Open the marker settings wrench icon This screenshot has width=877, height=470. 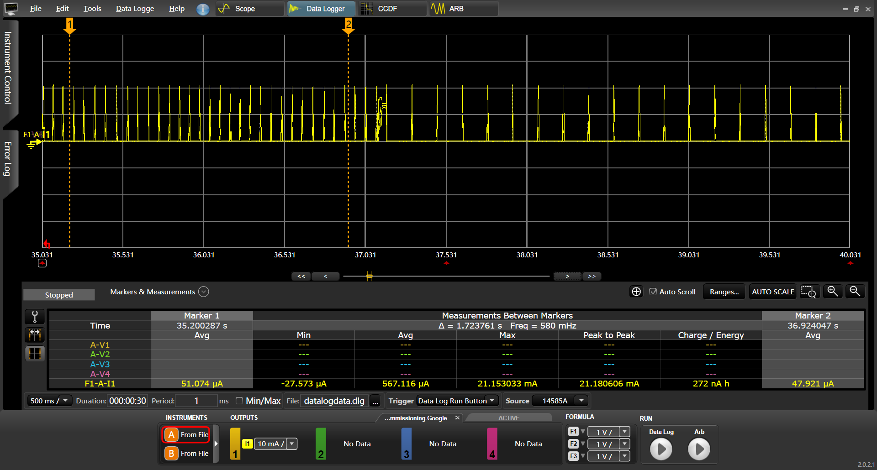(x=35, y=317)
